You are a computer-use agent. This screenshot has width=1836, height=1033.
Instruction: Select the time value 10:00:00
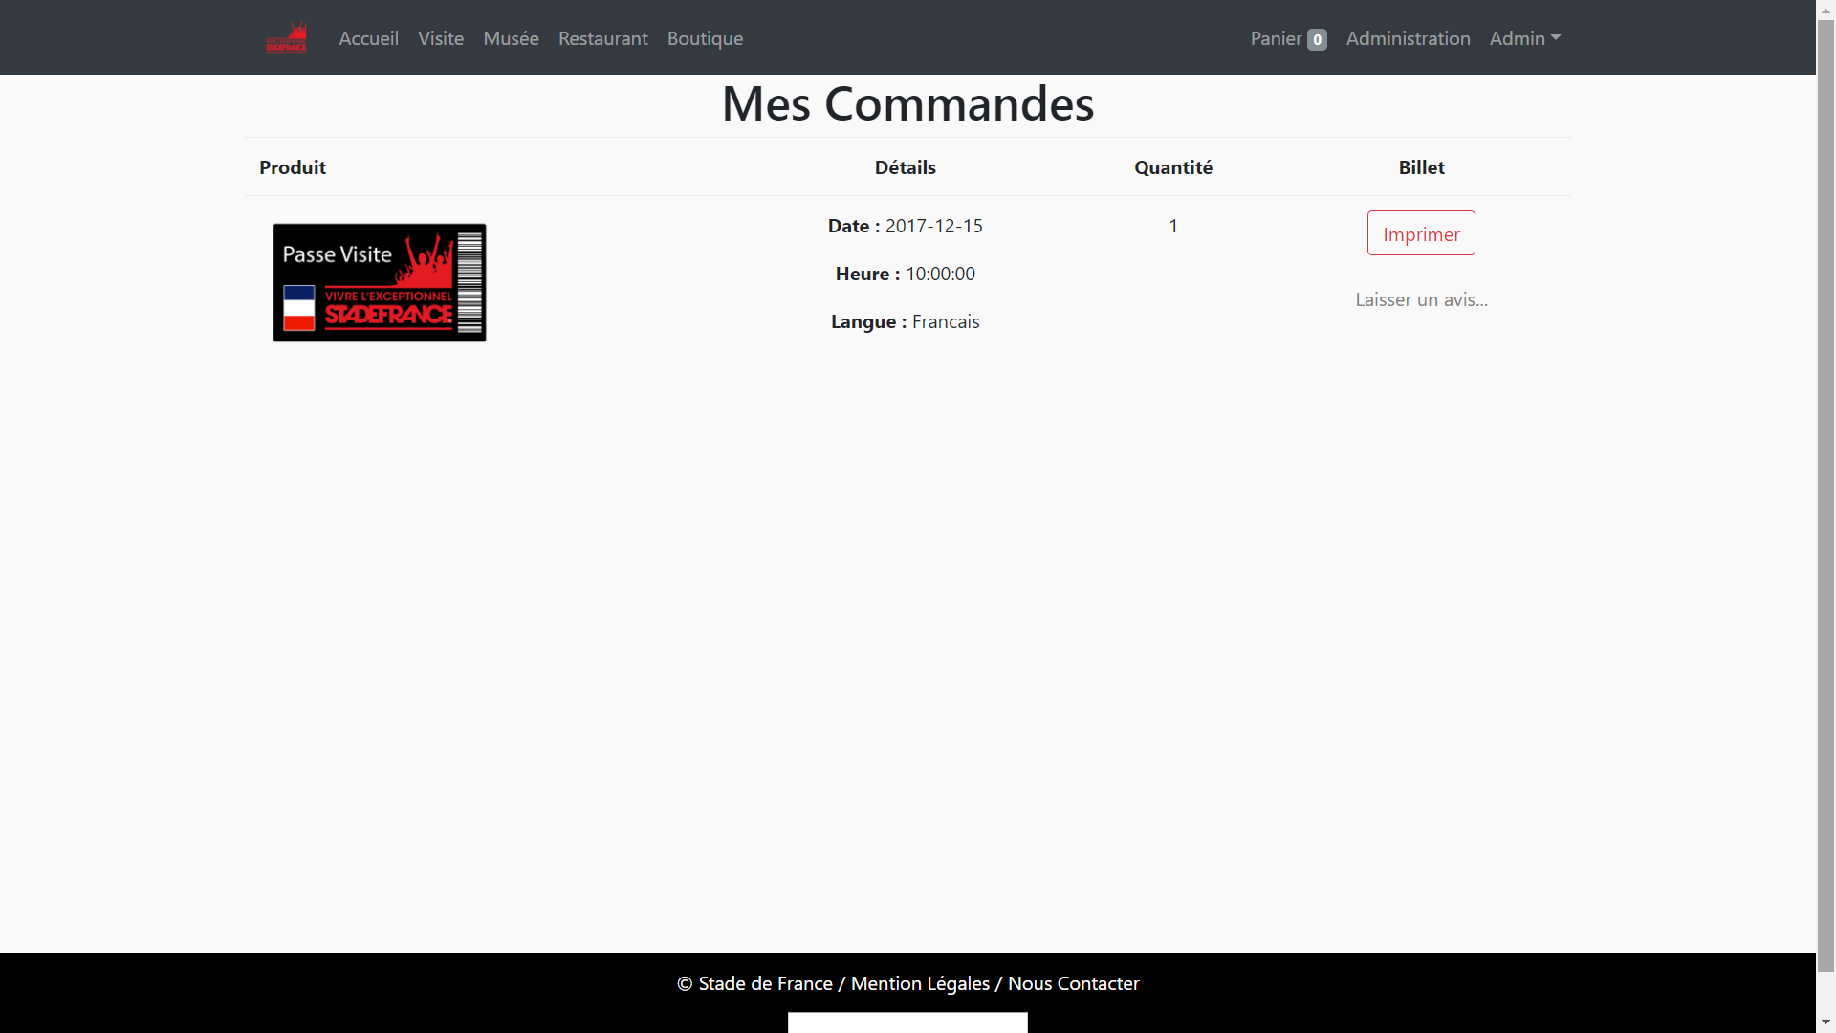[x=940, y=274]
